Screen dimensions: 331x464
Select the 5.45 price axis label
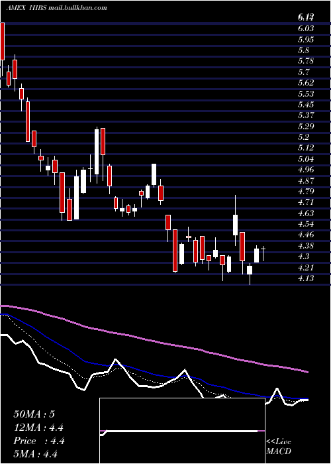306,105
